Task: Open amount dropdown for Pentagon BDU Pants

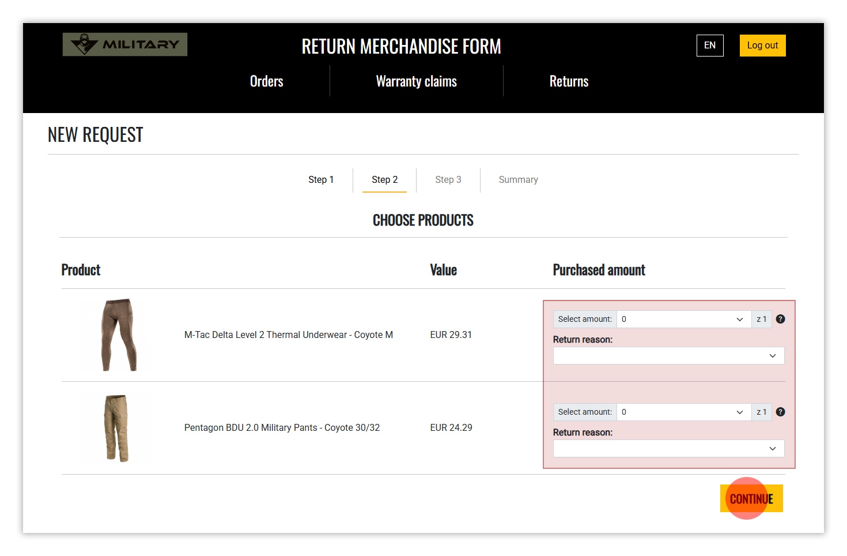Action: click(683, 412)
